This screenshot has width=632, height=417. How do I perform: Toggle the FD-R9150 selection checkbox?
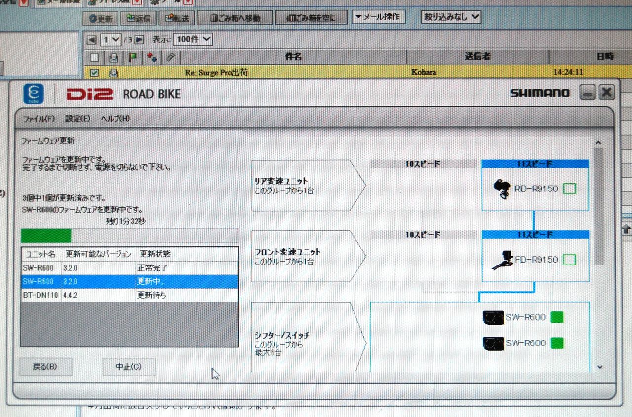(569, 260)
